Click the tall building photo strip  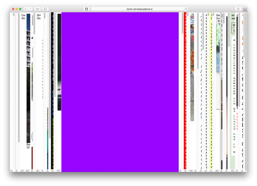pos(28,78)
